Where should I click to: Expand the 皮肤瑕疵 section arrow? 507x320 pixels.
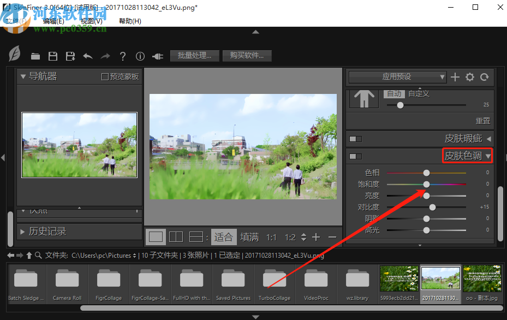point(489,139)
